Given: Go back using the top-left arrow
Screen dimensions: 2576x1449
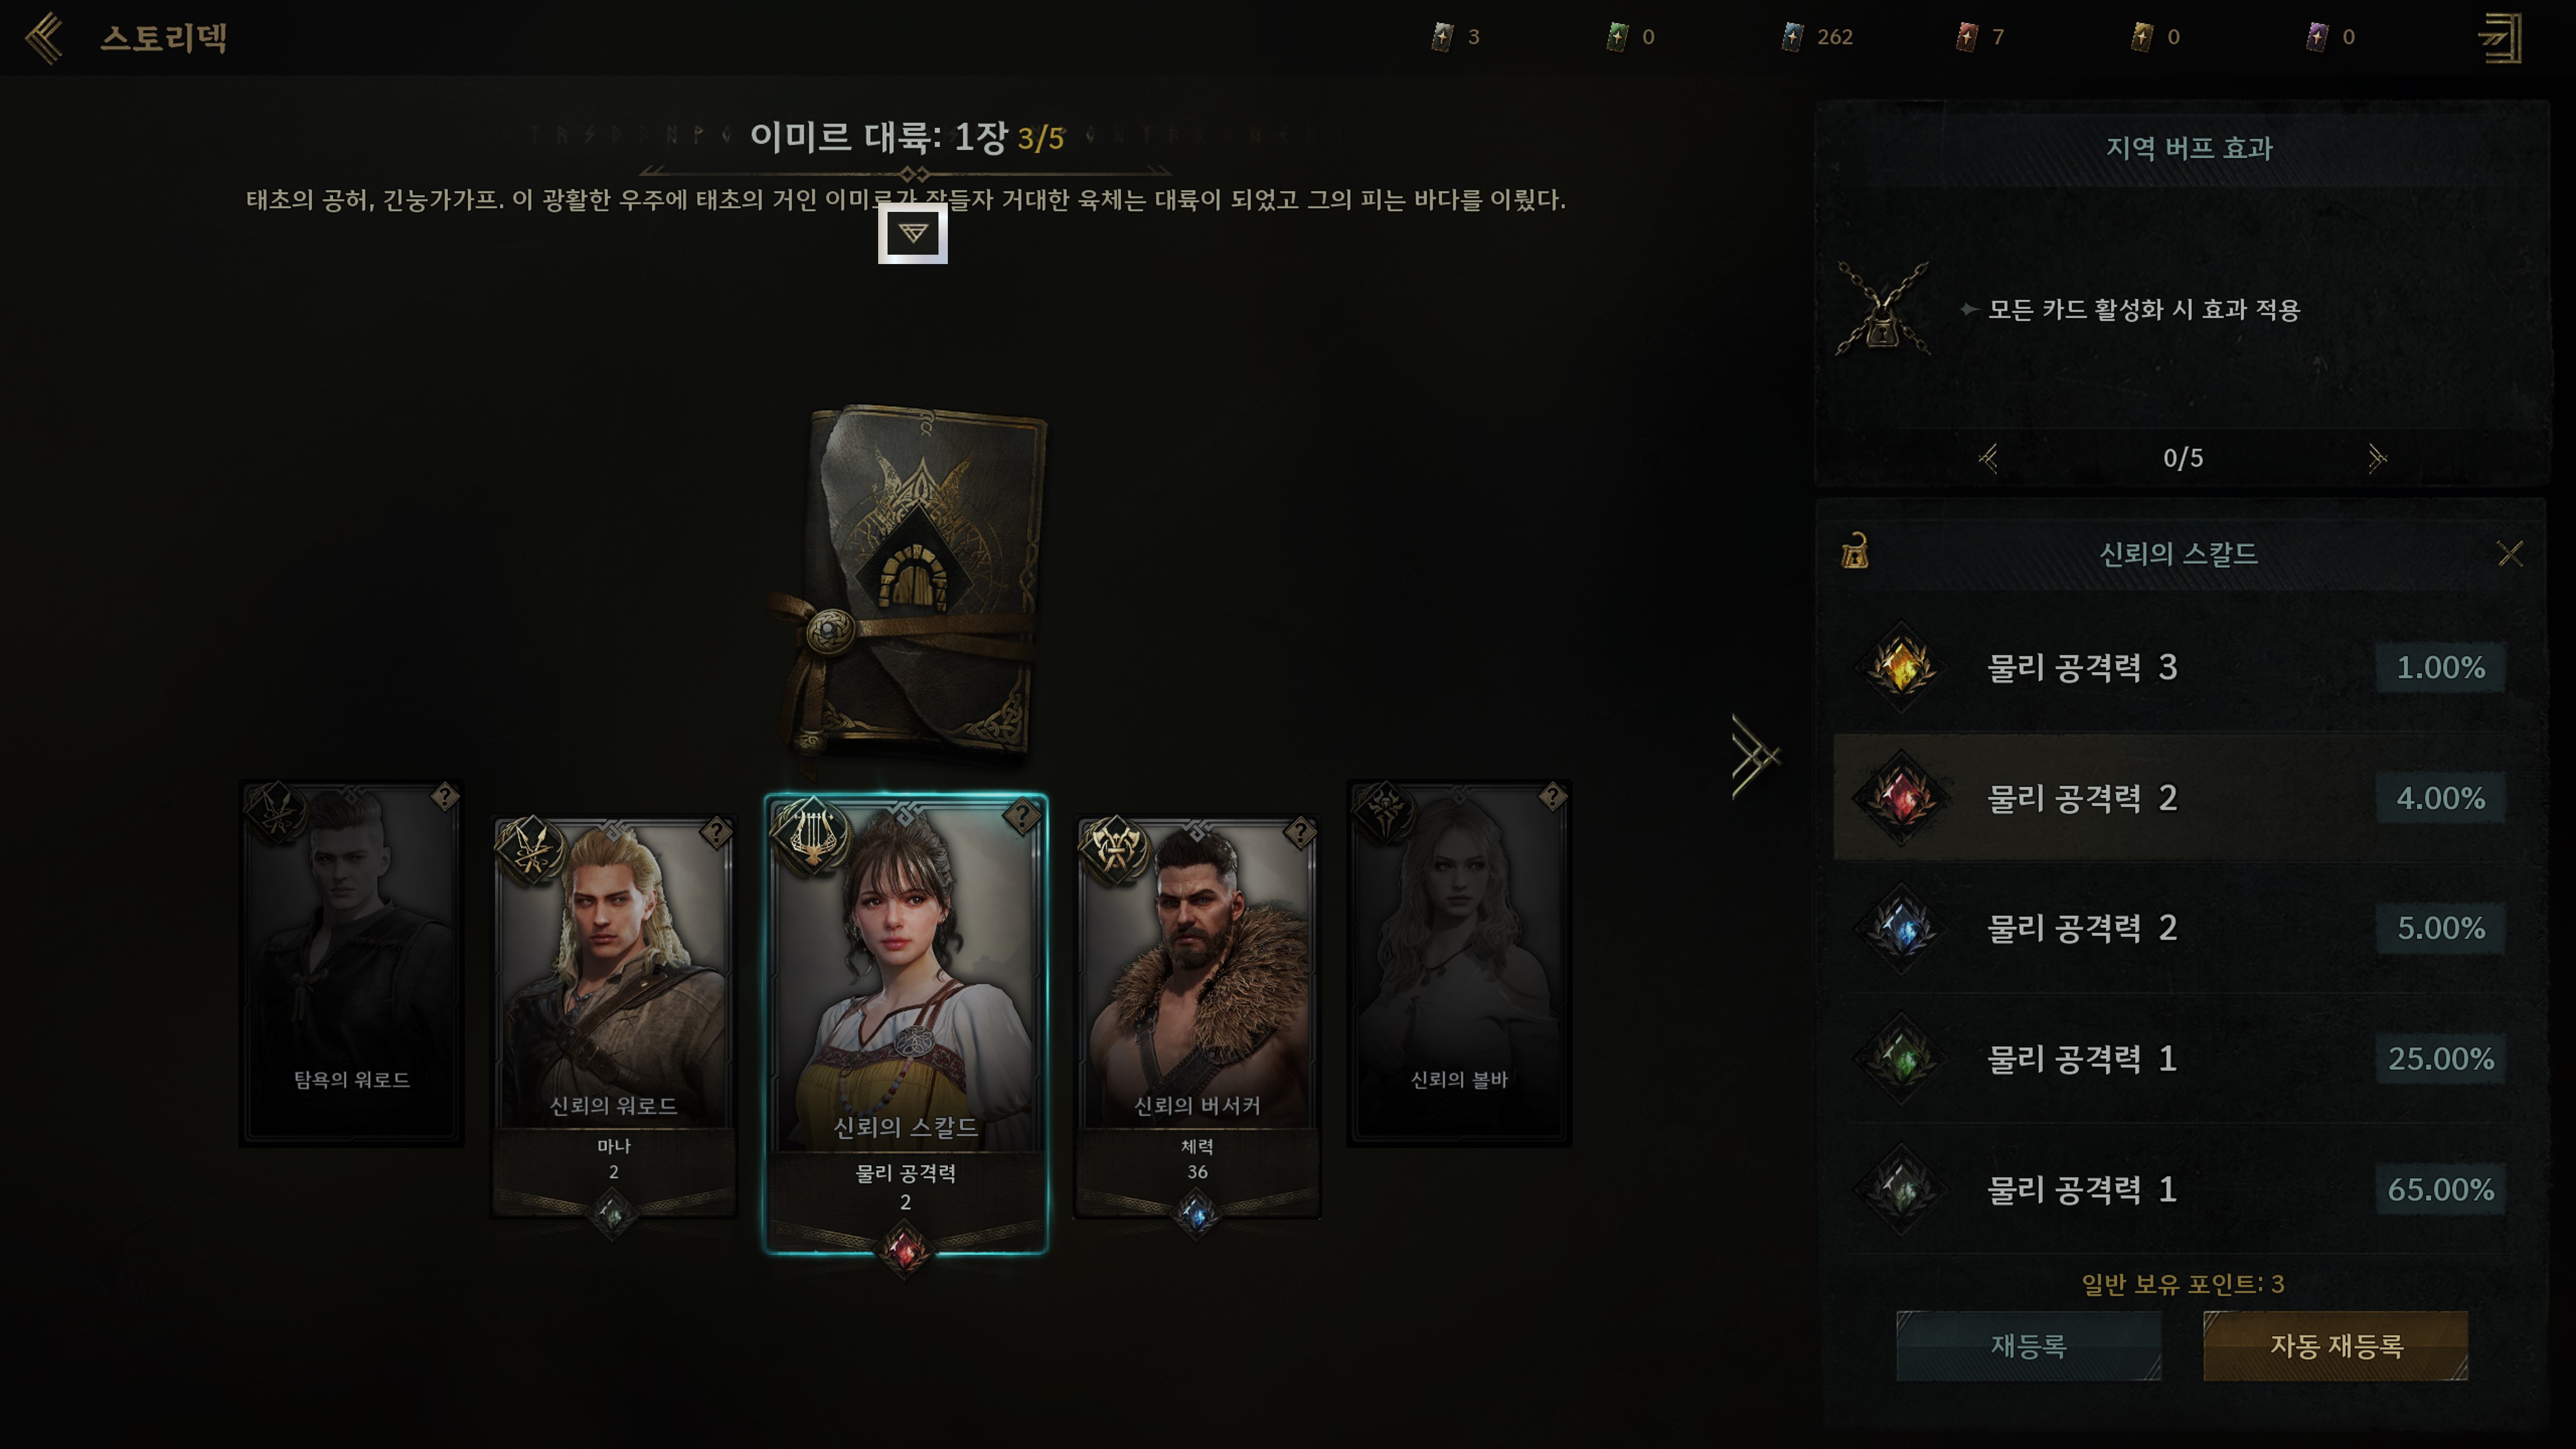Looking at the screenshot, I should pyautogui.click(x=44, y=38).
